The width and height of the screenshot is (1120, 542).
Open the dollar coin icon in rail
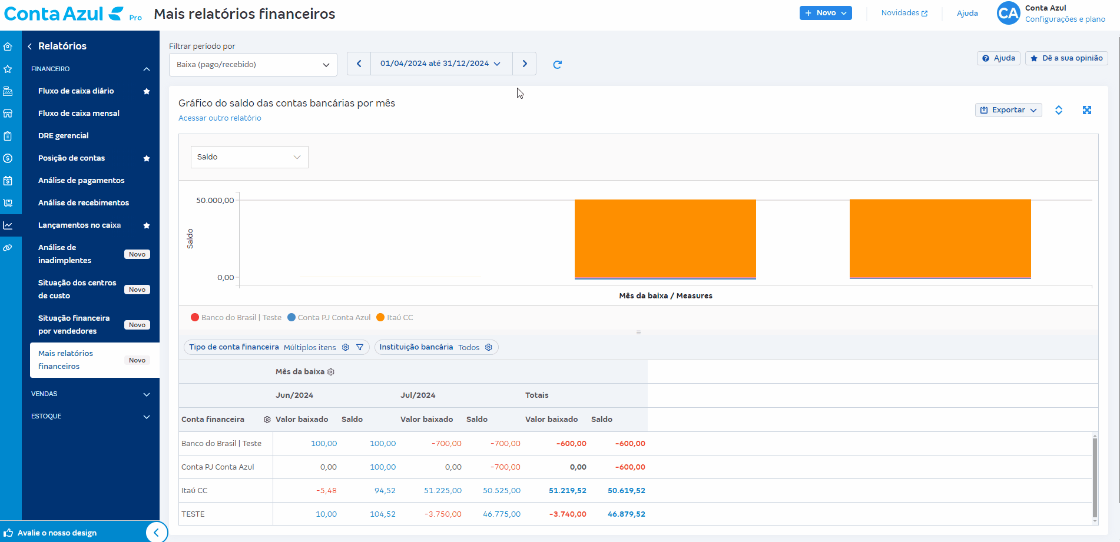click(x=8, y=158)
